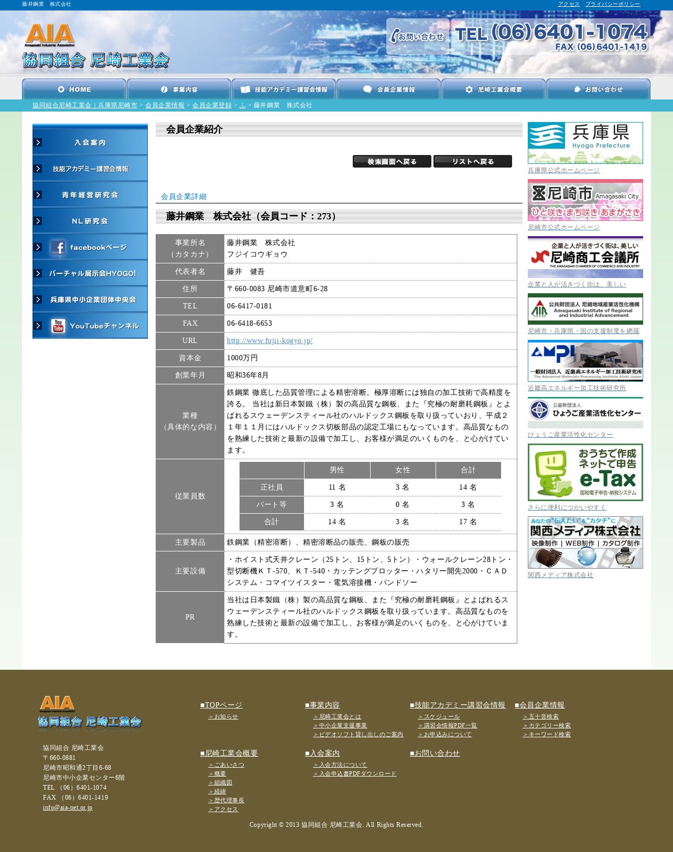This screenshot has height=852, width=673.
Task: Open 技能アカデミー講習会情報 in top navigation
Action: pos(284,90)
